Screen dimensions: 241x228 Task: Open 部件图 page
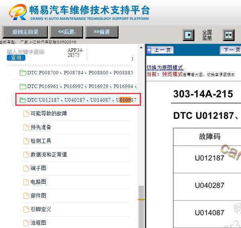(x=38, y=196)
